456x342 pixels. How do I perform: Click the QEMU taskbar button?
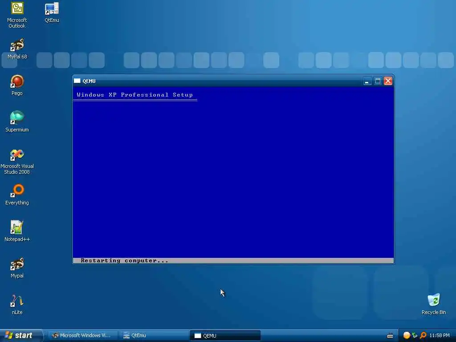pos(225,336)
